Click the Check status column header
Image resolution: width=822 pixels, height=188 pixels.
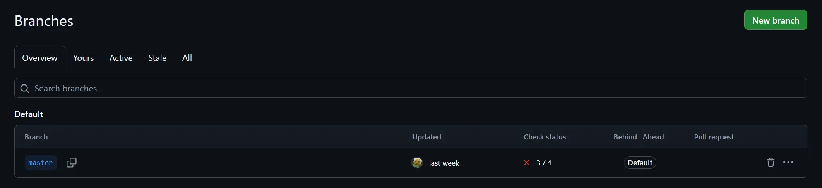[545, 137]
